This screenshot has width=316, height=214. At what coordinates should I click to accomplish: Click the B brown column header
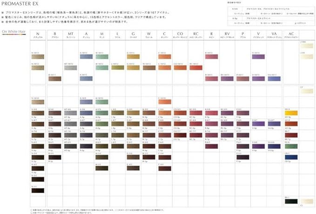click(x=55, y=35)
